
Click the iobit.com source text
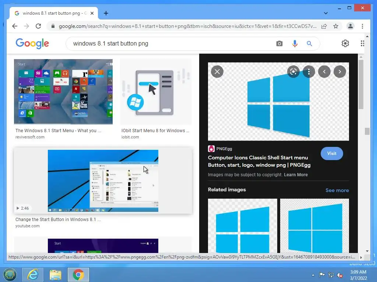tap(130, 137)
